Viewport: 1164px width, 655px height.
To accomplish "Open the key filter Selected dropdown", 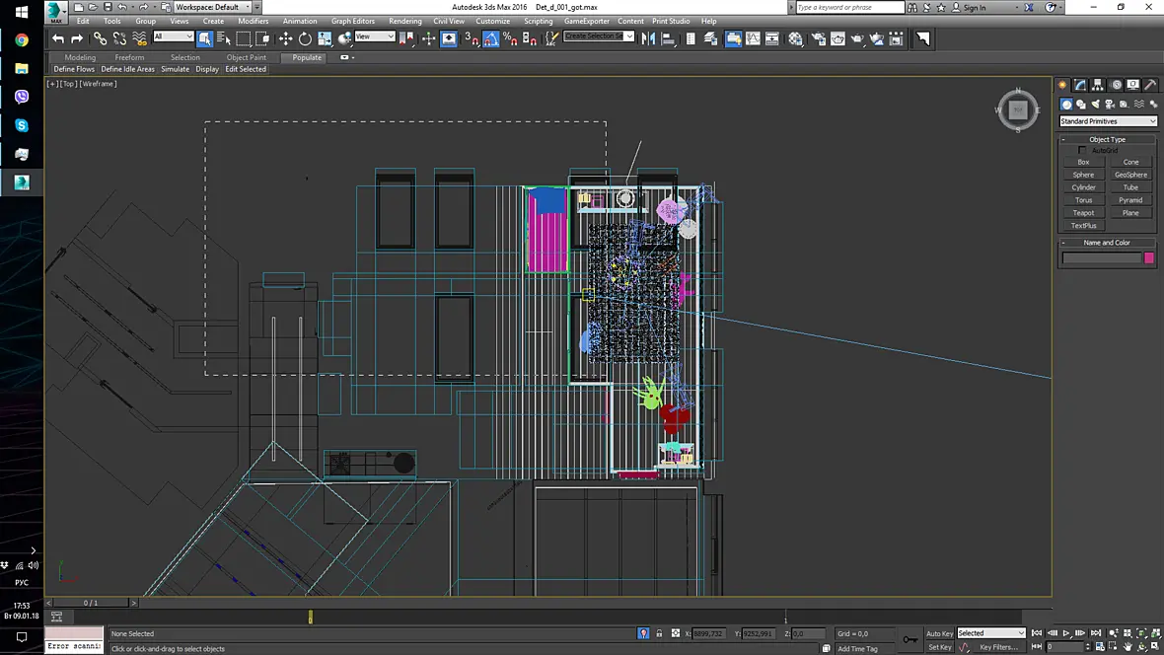I will [991, 633].
